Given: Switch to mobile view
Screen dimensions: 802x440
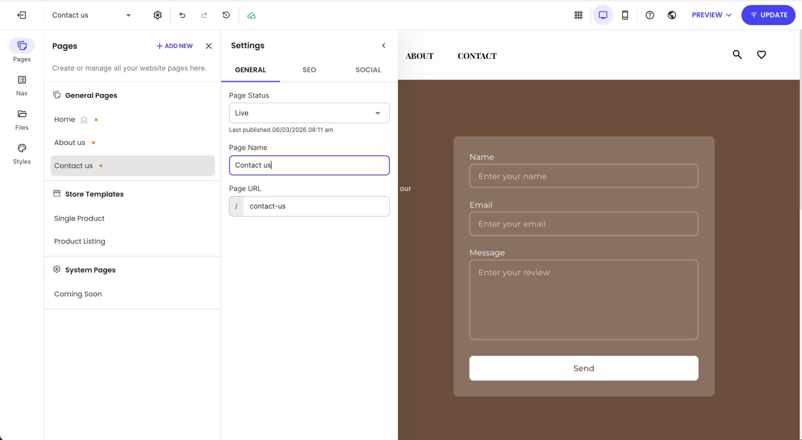Looking at the screenshot, I should tap(625, 15).
